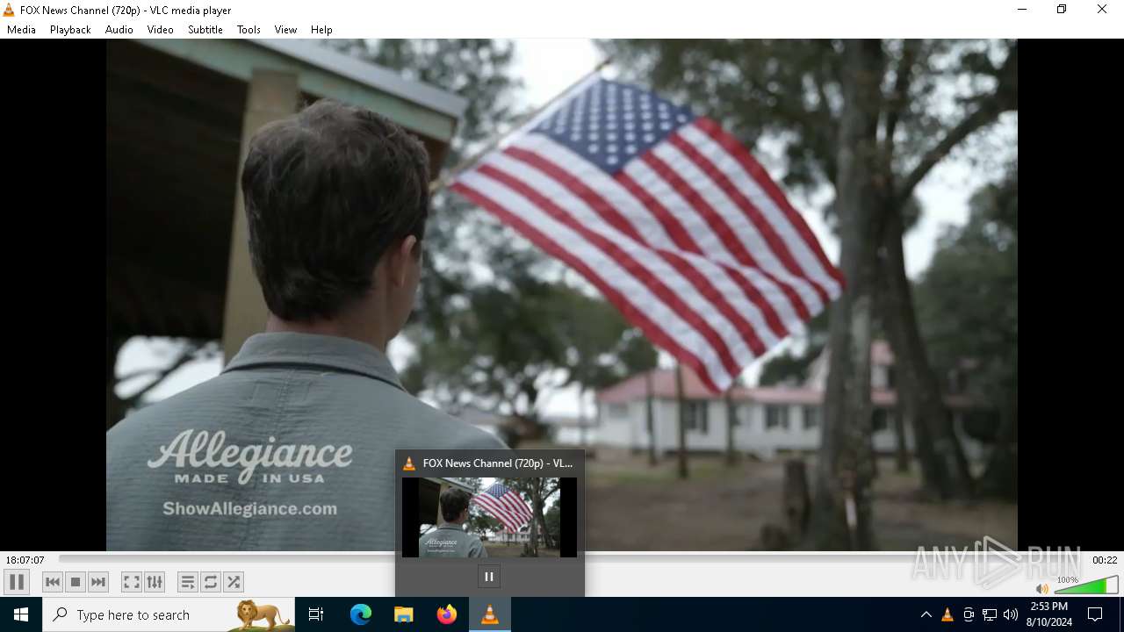The height and width of the screenshot is (632, 1124).
Task: Open the Audio menu
Action: pos(119,30)
